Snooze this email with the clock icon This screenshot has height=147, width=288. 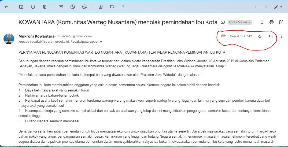(73, 7)
